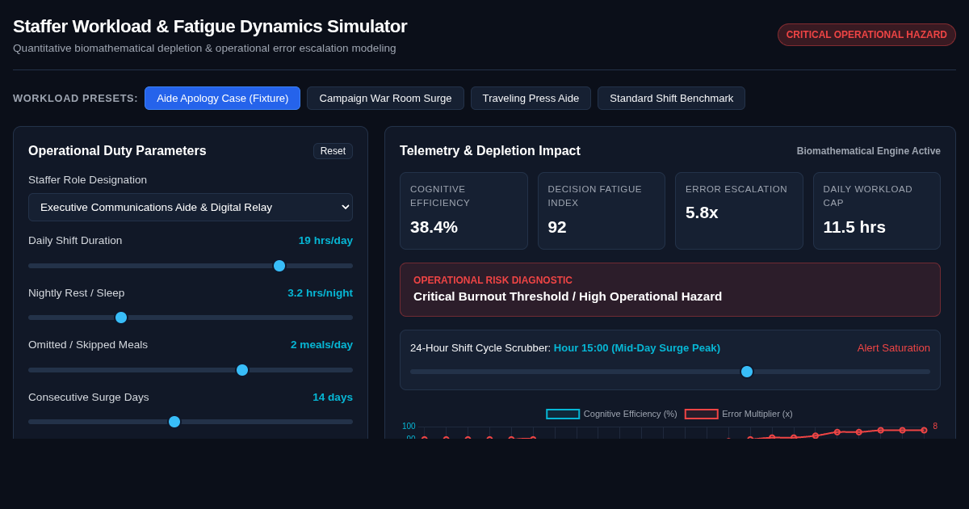Click the Alert Saturation status text
The width and height of the screenshot is (969, 509).
pyautogui.click(x=894, y=348)
